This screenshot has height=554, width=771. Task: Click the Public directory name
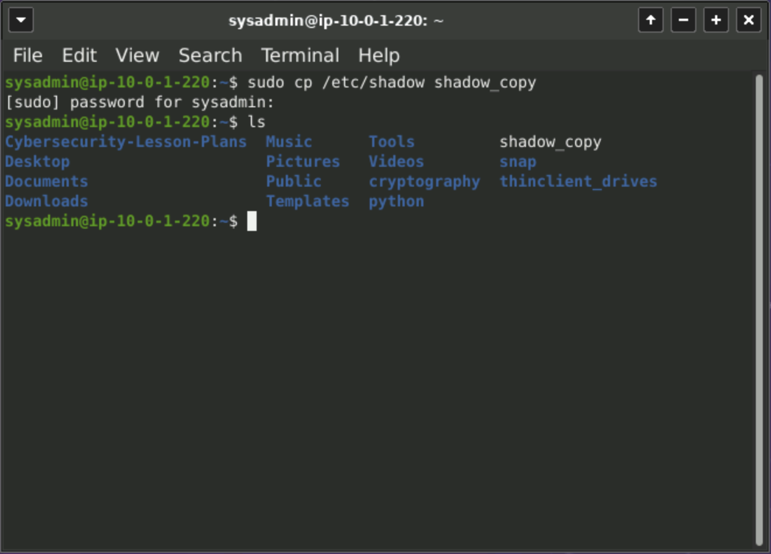[294, 181]
